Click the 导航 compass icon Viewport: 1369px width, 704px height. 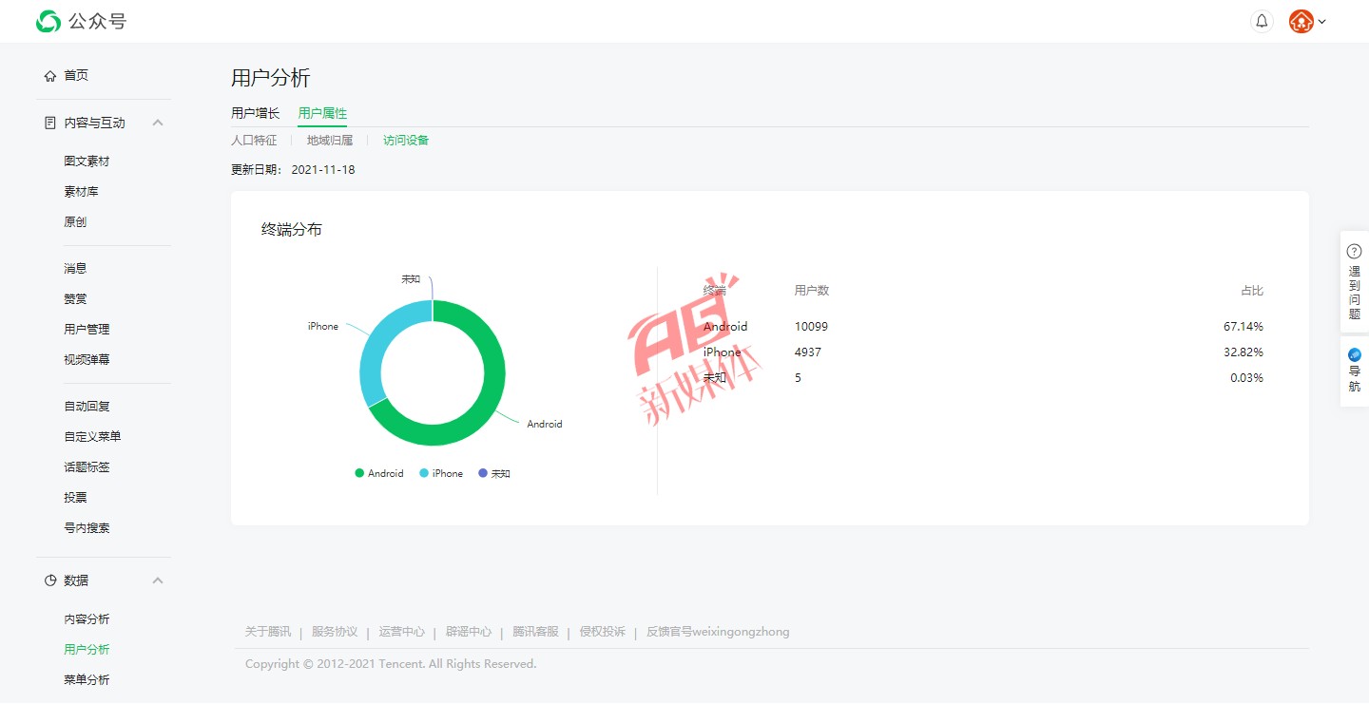point(1355,354)
